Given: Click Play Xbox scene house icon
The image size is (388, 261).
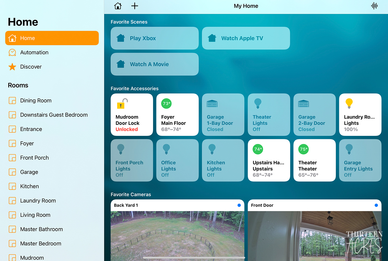Looking at the screenshot, I should (121, 38).
